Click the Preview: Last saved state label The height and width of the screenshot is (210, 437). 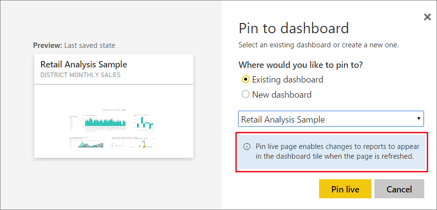[x=74, y=45]
